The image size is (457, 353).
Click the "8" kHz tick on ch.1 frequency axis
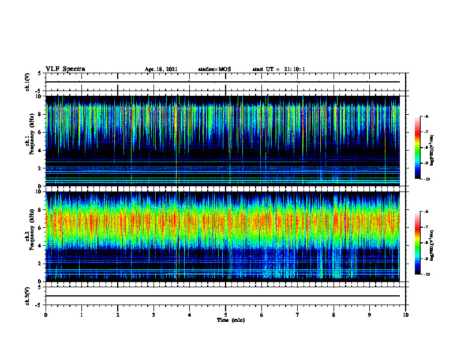pos(40,114)
